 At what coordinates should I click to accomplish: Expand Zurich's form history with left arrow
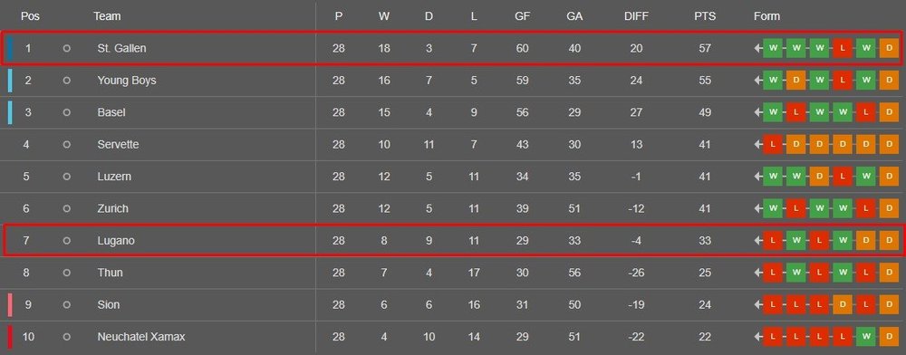click(758, 208)
